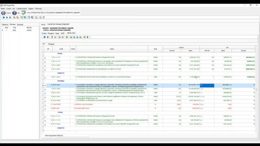Viewport: 260px width, 146px height.
Task: Open the Файл menu
Action: [x=3, y=9]
